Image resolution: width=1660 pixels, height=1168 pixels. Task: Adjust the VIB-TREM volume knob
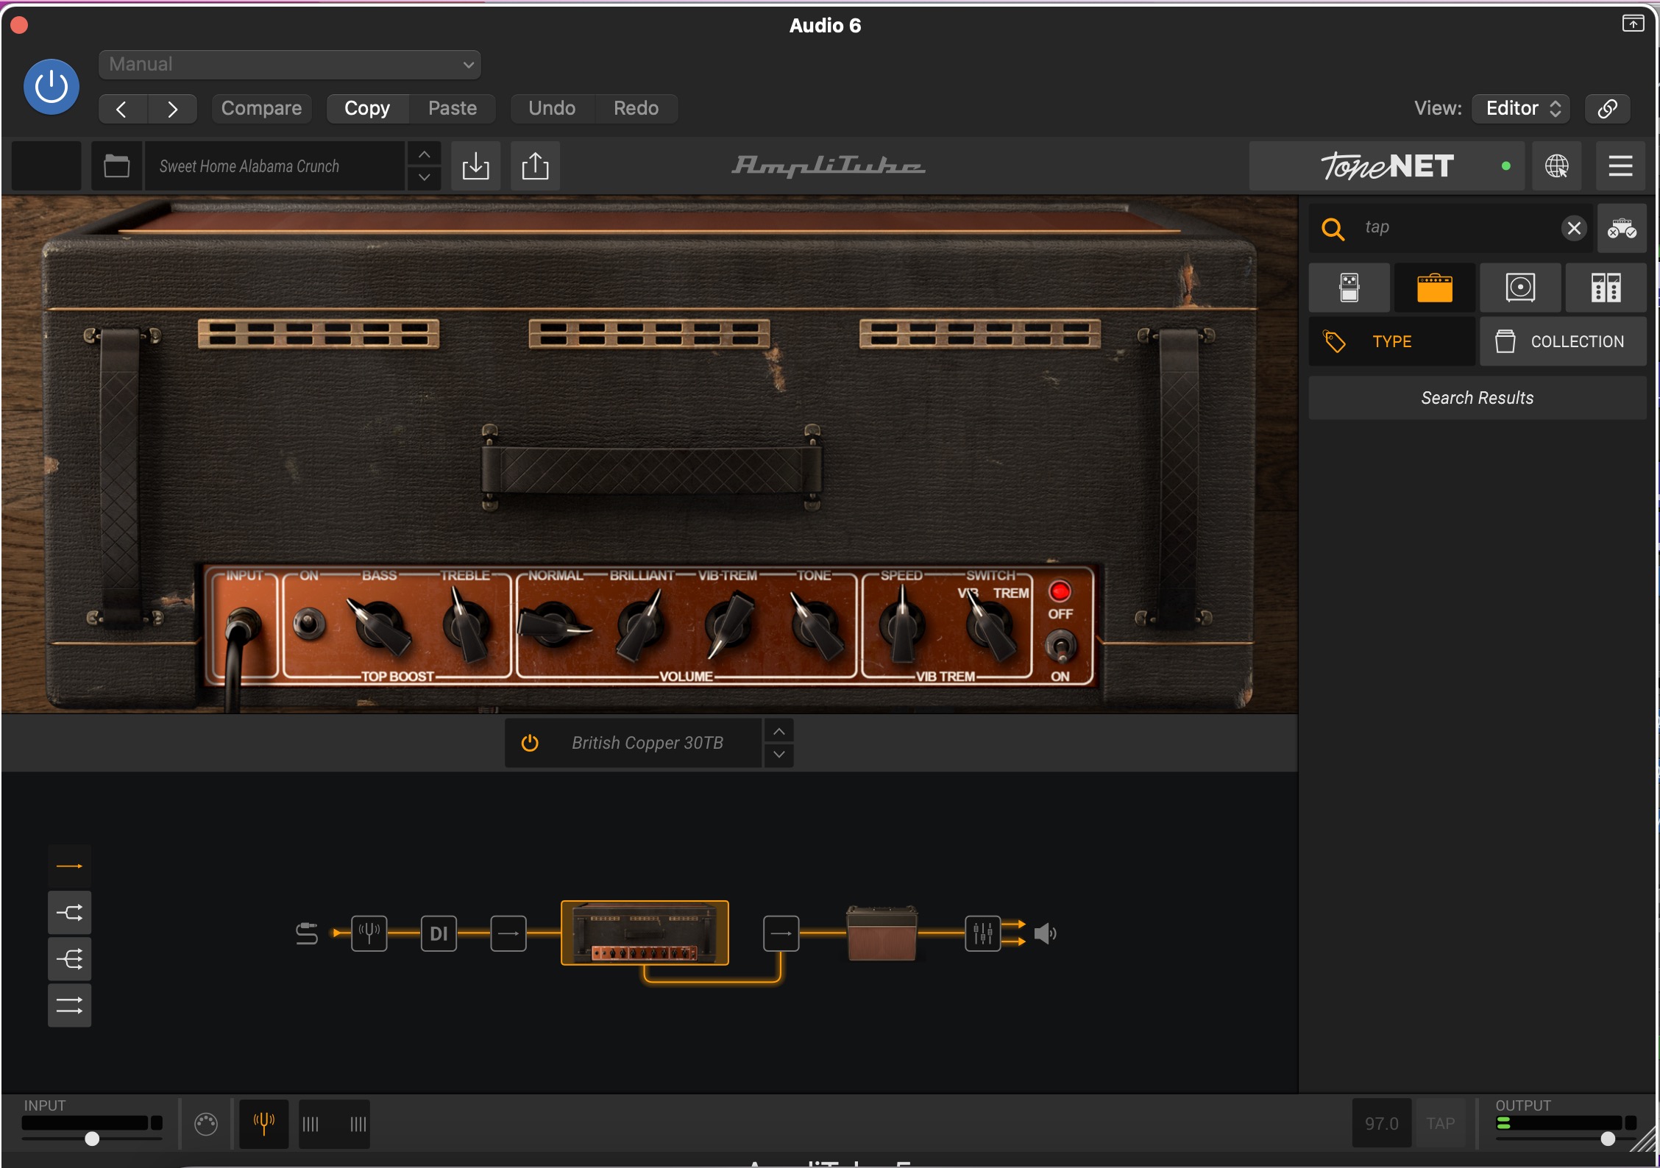(728, 625)
